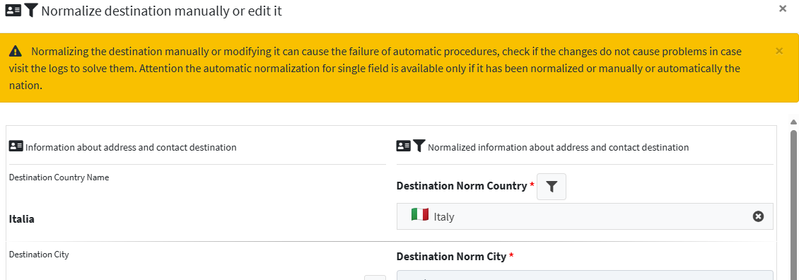Open the Destination Norm Country dropdown showing Italy
799x280 pixels.
click(x=585, y=217)
